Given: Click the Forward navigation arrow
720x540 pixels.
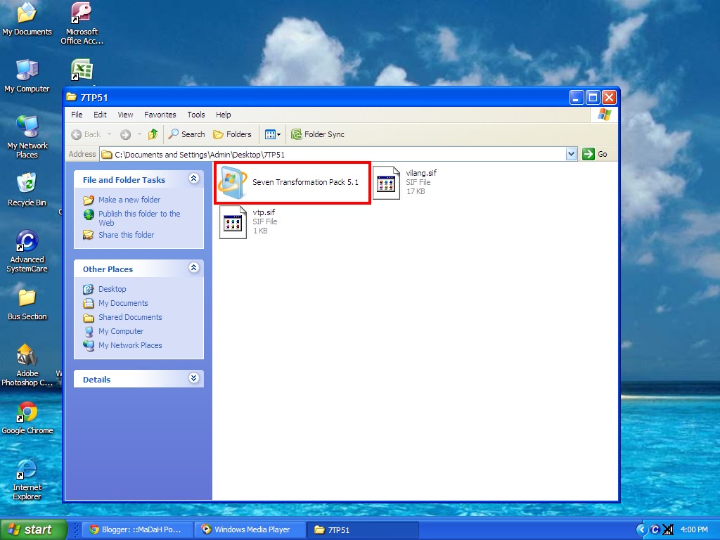Looking at the screenshot, I should click(125, 134).
